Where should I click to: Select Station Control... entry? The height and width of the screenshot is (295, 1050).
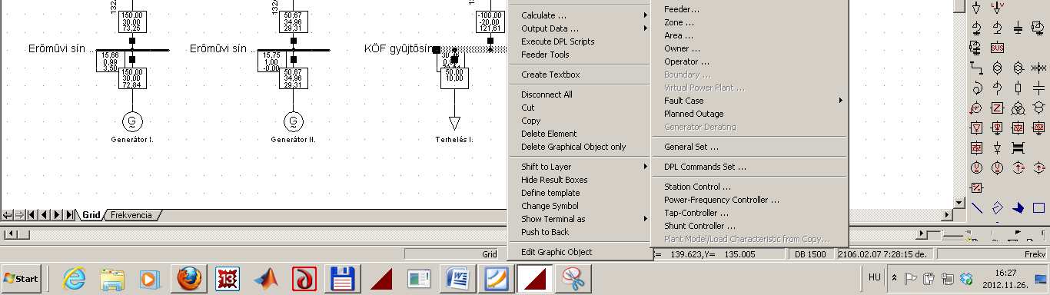tap(750, 187)
